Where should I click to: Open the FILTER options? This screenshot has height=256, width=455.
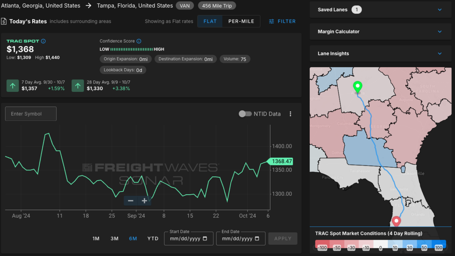(282, 21)
